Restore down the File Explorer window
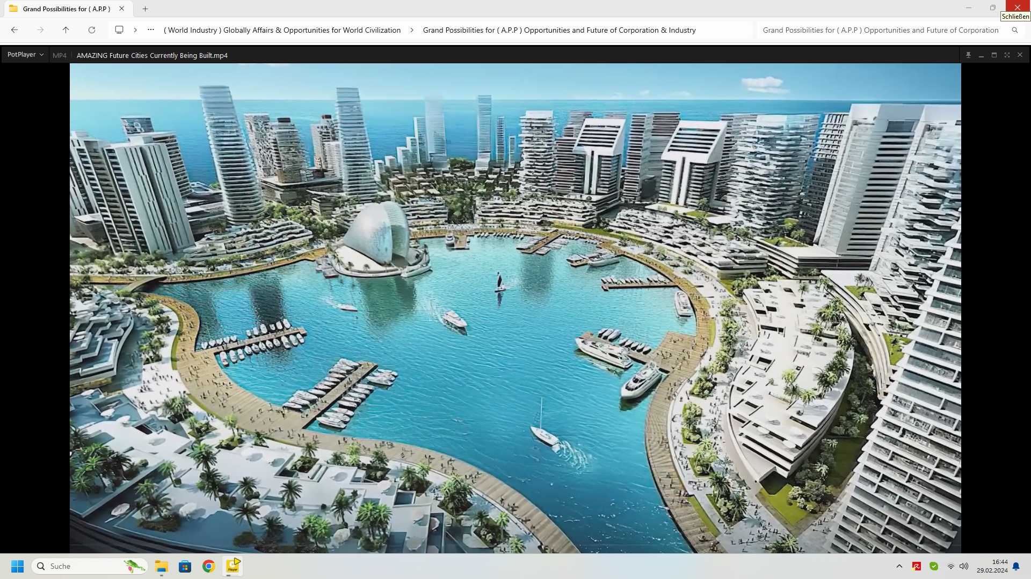The width and height of the screenshot is (1031, 579). 993,8
